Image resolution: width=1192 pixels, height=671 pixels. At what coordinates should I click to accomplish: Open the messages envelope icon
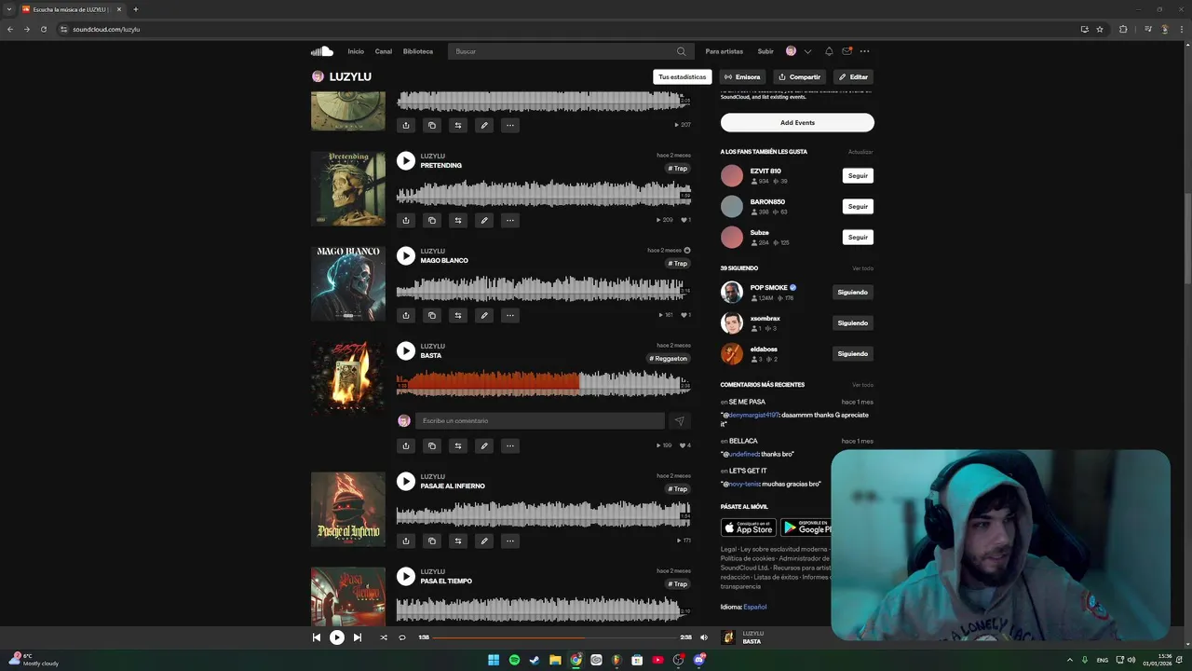pyautogui.click(x=847, y=51)
